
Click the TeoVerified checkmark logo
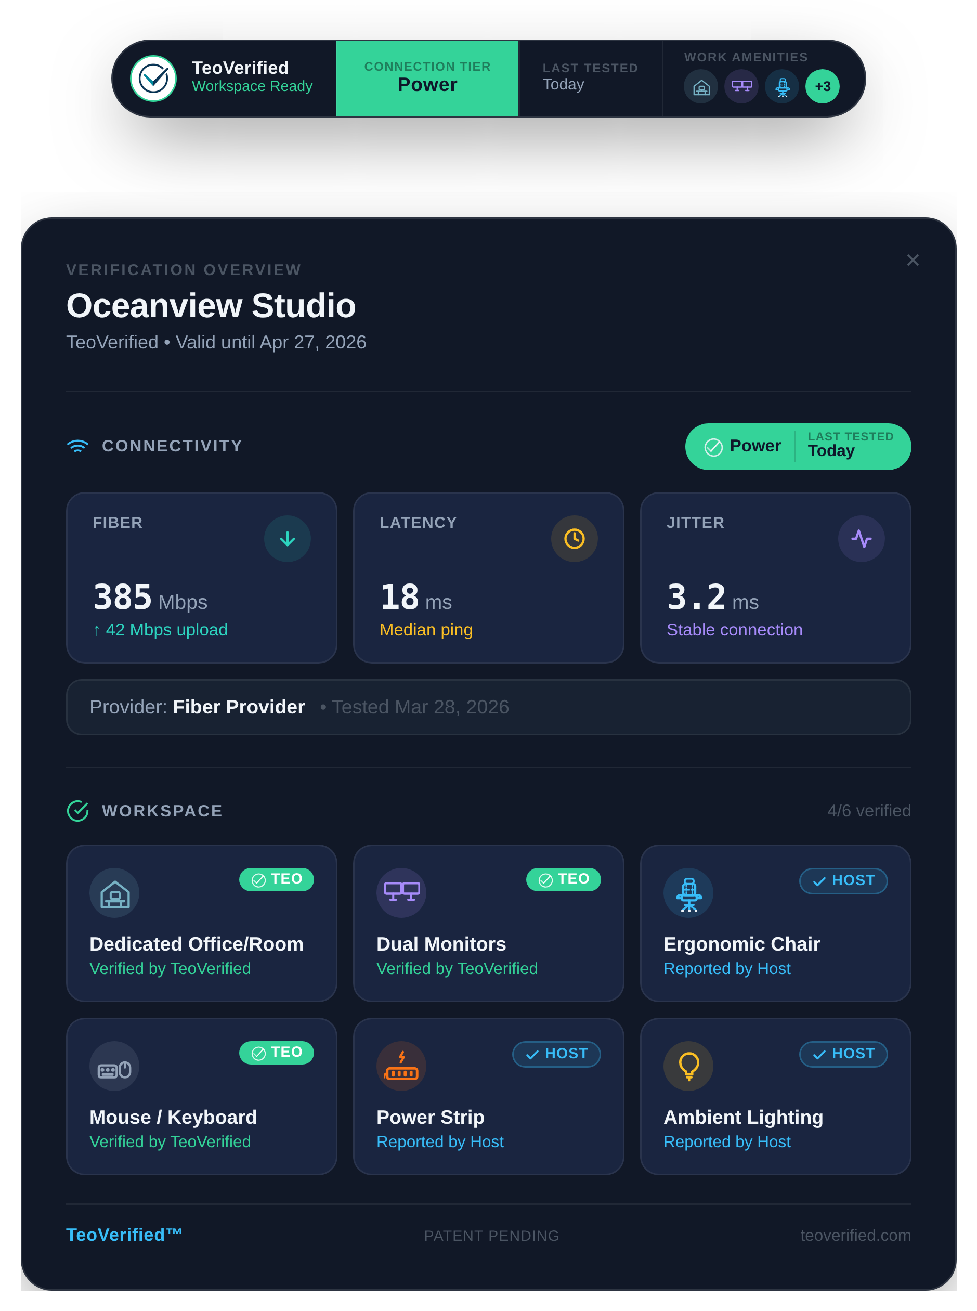[153, 79]
